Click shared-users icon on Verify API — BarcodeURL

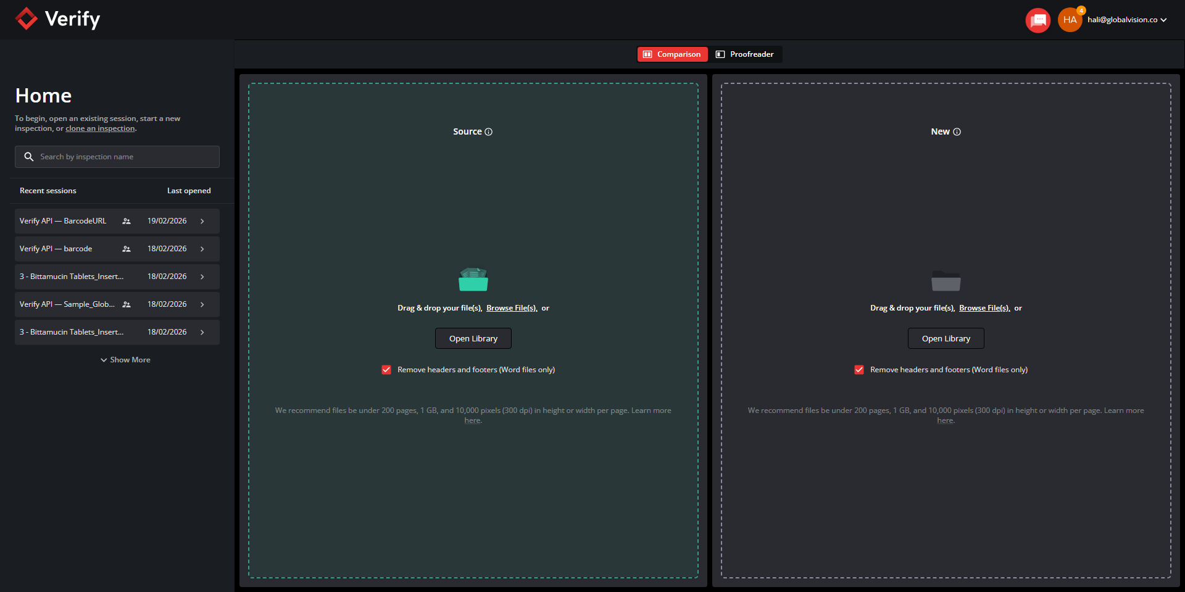(x=127, y=221)
